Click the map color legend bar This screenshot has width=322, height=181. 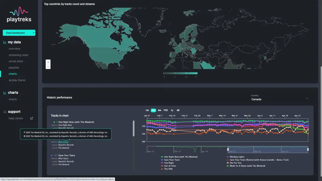pos(180,73)
